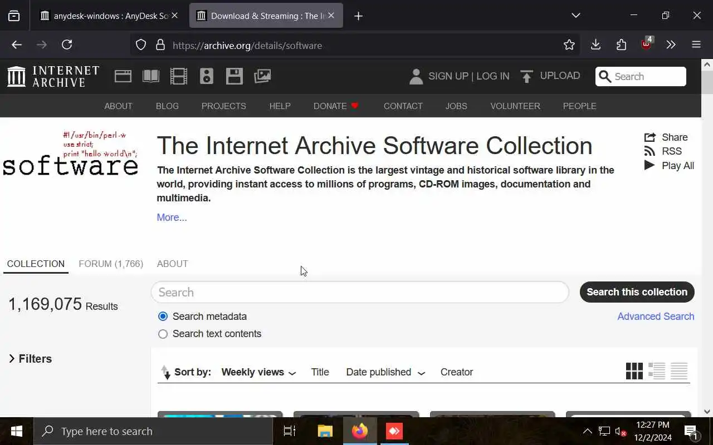Click the collection search input field
Viewport: 713px width, 445px height.
360,292
